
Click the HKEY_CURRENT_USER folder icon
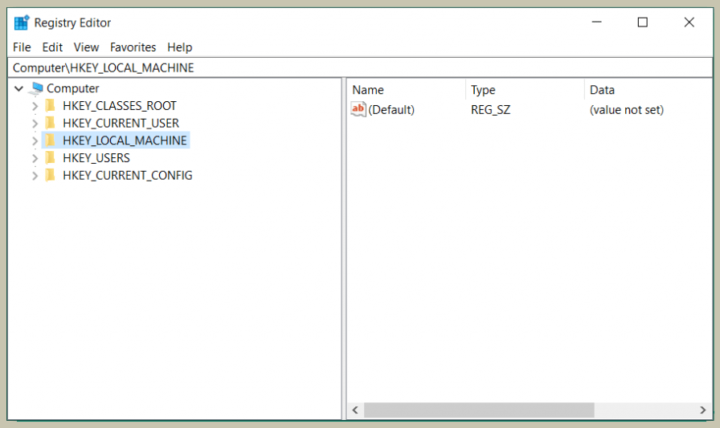click(51, 123)
